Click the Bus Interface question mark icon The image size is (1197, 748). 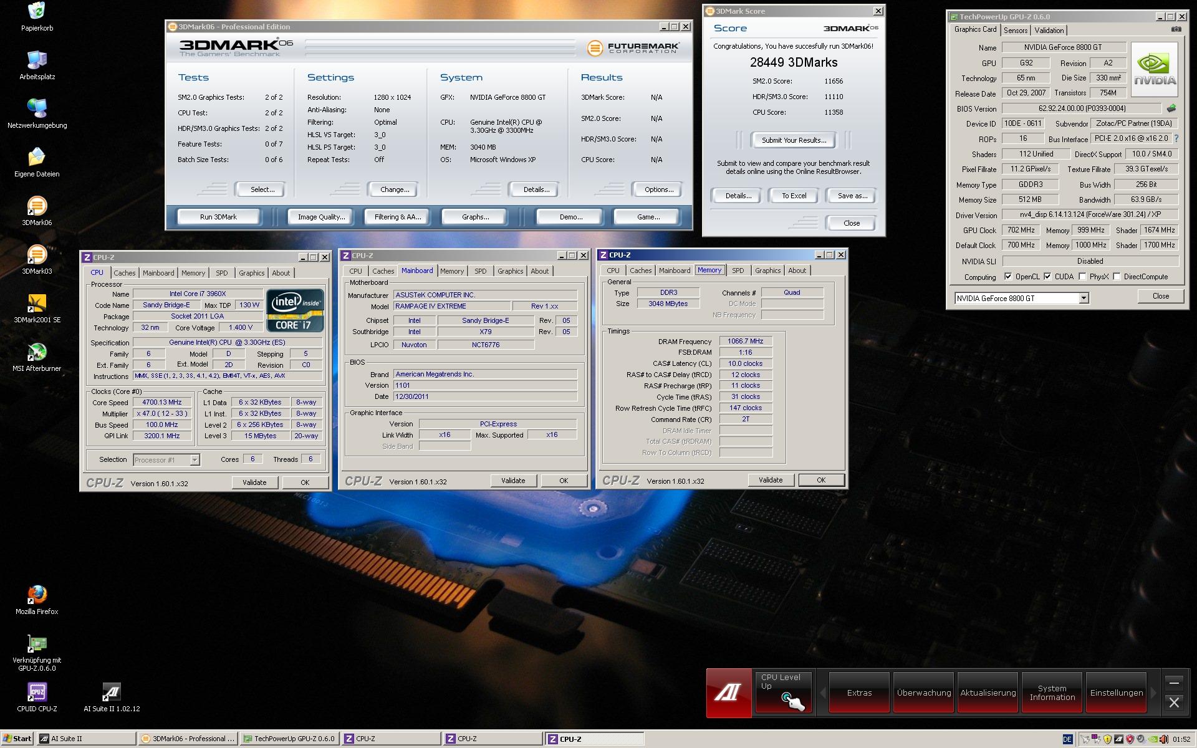(1176, 138)
